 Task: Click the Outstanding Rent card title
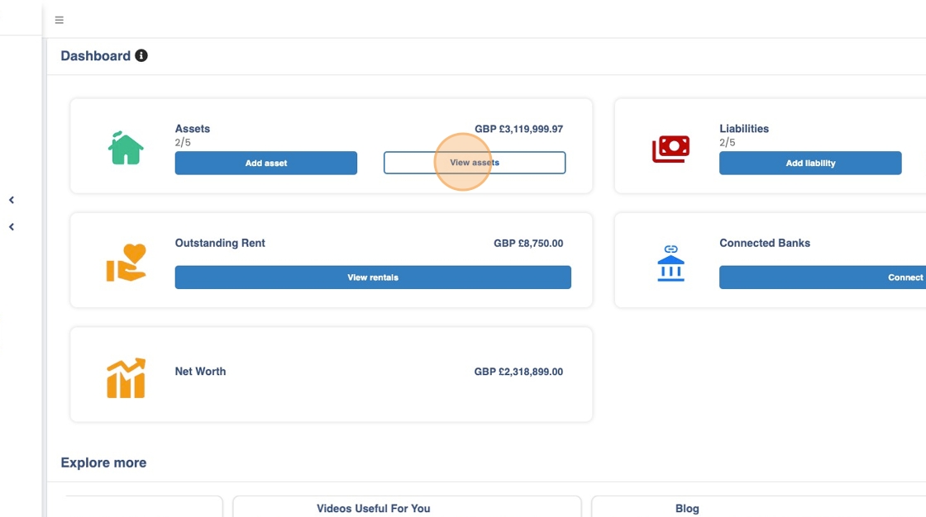coord(220,243)
